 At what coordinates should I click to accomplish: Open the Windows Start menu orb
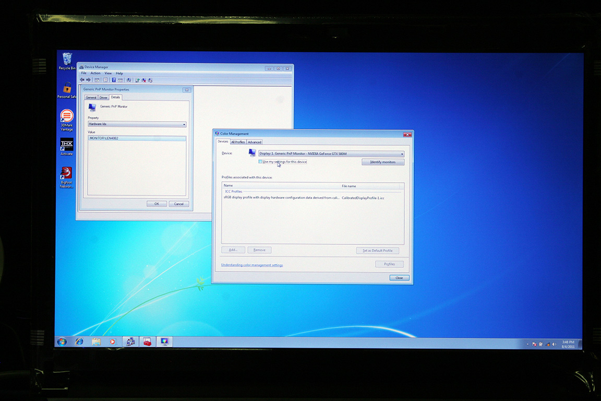62,341
